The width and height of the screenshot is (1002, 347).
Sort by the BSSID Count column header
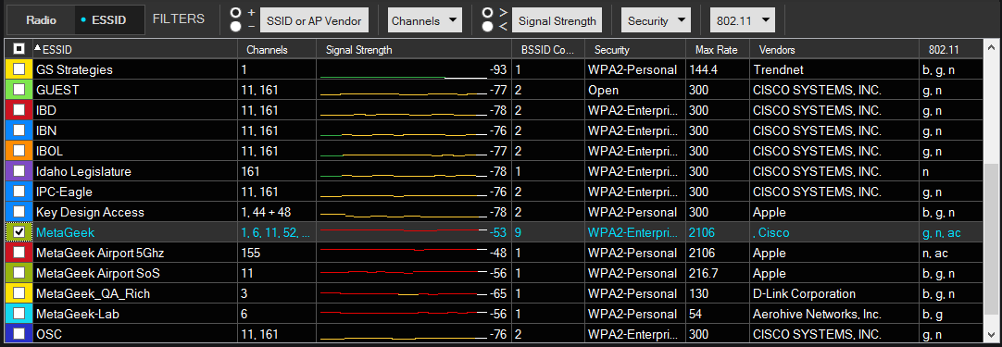pyautogui.click(x=548, y=49)
